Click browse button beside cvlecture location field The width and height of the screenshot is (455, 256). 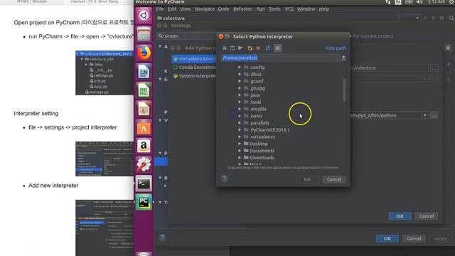[434, 68]
